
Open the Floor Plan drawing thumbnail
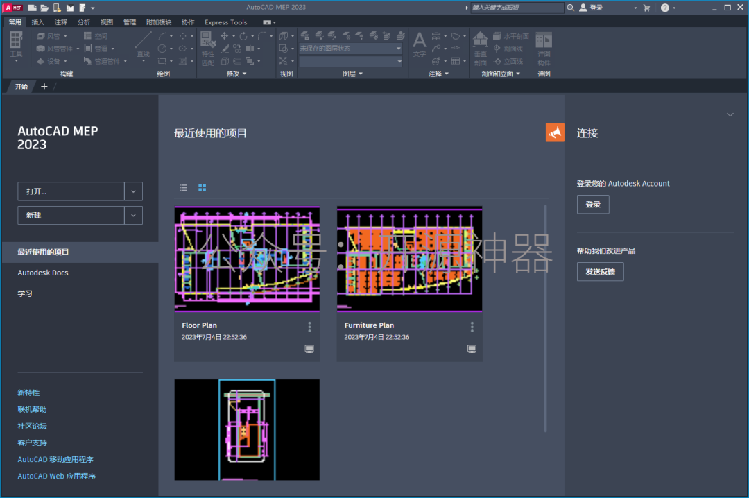(x=247, y=259)
